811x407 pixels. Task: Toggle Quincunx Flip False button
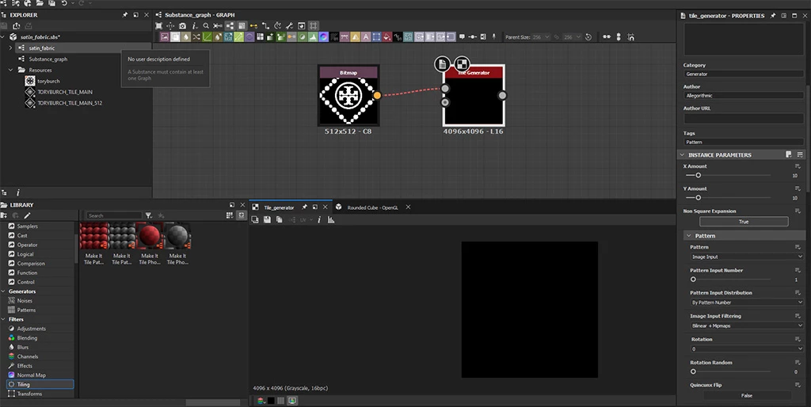pos(746,396)
